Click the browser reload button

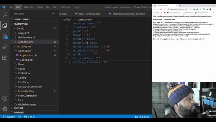(x=161, y=9)
